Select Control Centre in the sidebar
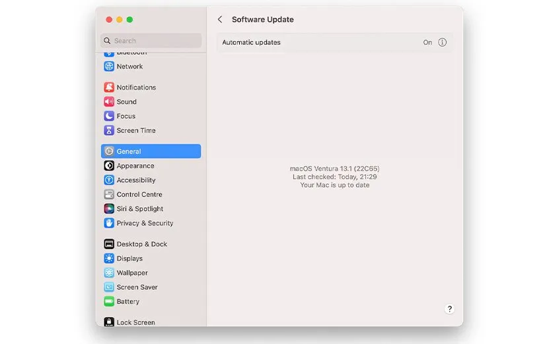Screen dimensions: 543x344 [x=139, y=195]
